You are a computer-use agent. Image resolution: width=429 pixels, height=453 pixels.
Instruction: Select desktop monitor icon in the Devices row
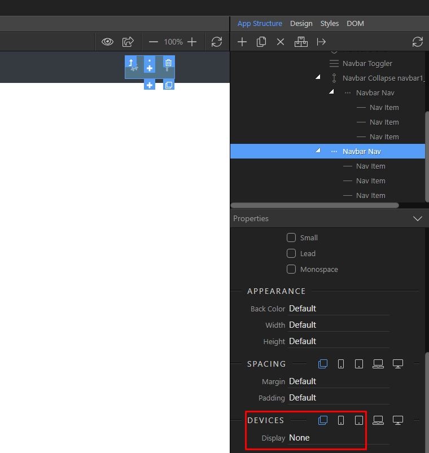398,420
